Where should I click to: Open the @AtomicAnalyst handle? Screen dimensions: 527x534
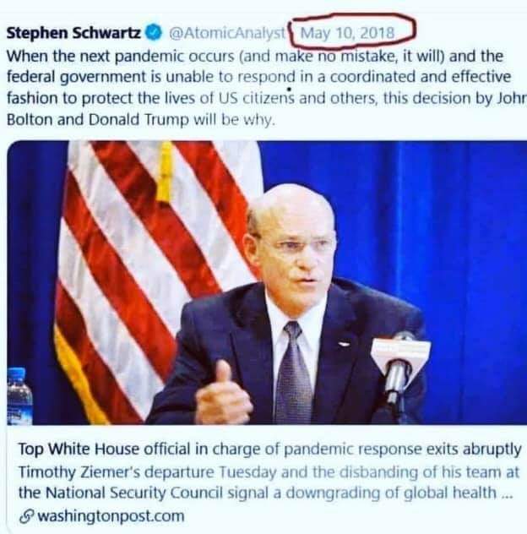click(227, 33)
